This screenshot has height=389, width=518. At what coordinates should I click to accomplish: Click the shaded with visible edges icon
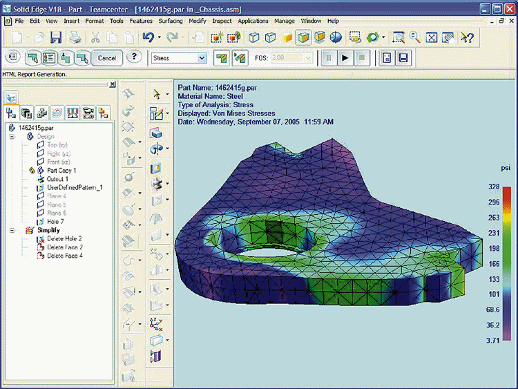click(304, 37)
